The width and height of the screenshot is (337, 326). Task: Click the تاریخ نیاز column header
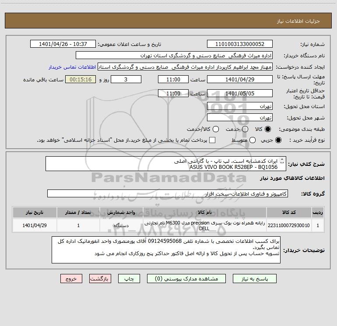pyautogui.click(x=35, y=212)
